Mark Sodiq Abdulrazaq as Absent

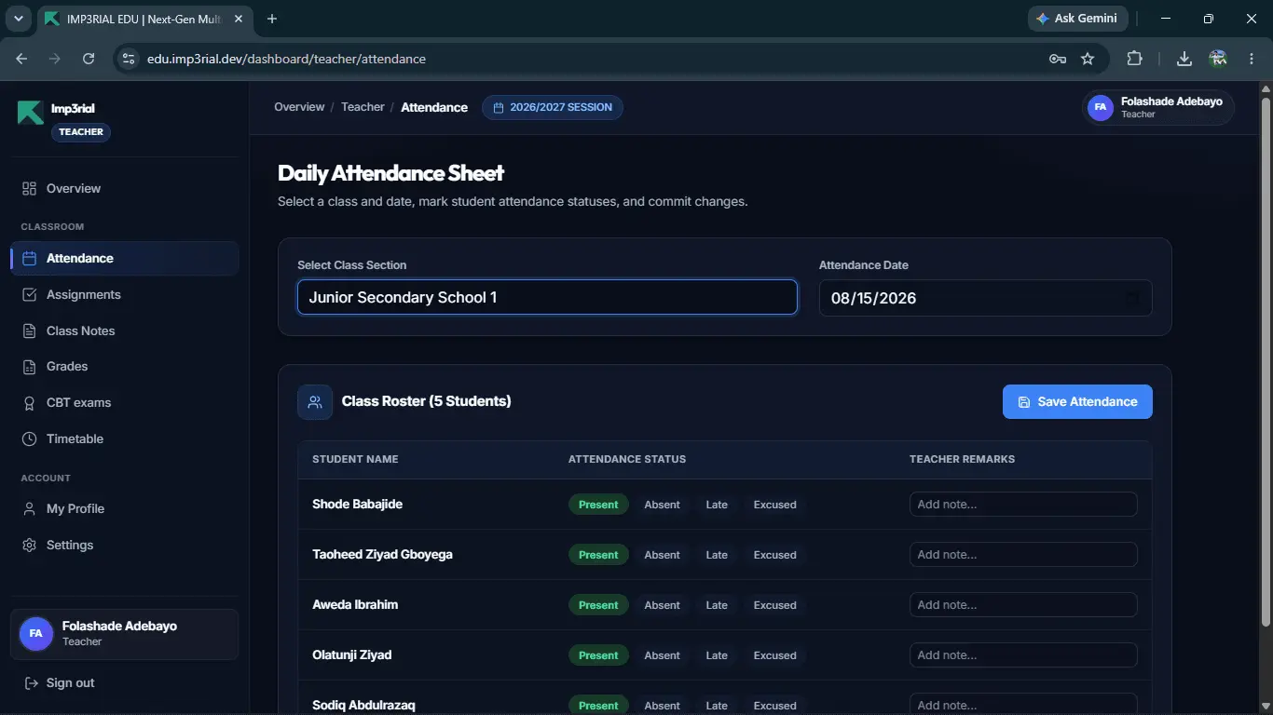click(662, 705)
